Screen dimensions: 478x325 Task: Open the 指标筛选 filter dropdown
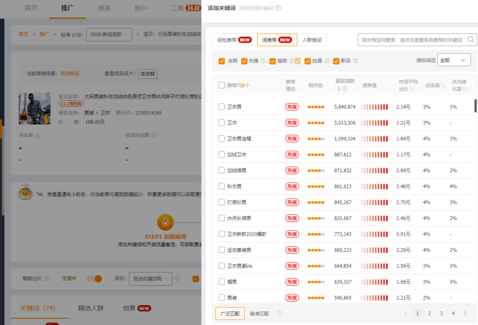[454, 60]
